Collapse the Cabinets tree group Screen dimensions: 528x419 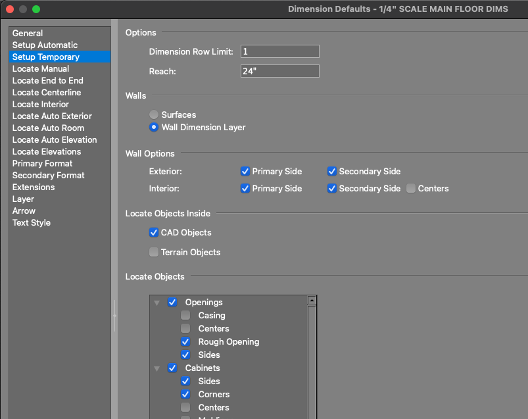[157, 368]
